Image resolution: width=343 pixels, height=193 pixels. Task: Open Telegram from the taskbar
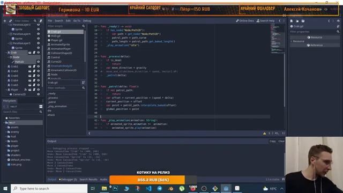coord(160,188)
